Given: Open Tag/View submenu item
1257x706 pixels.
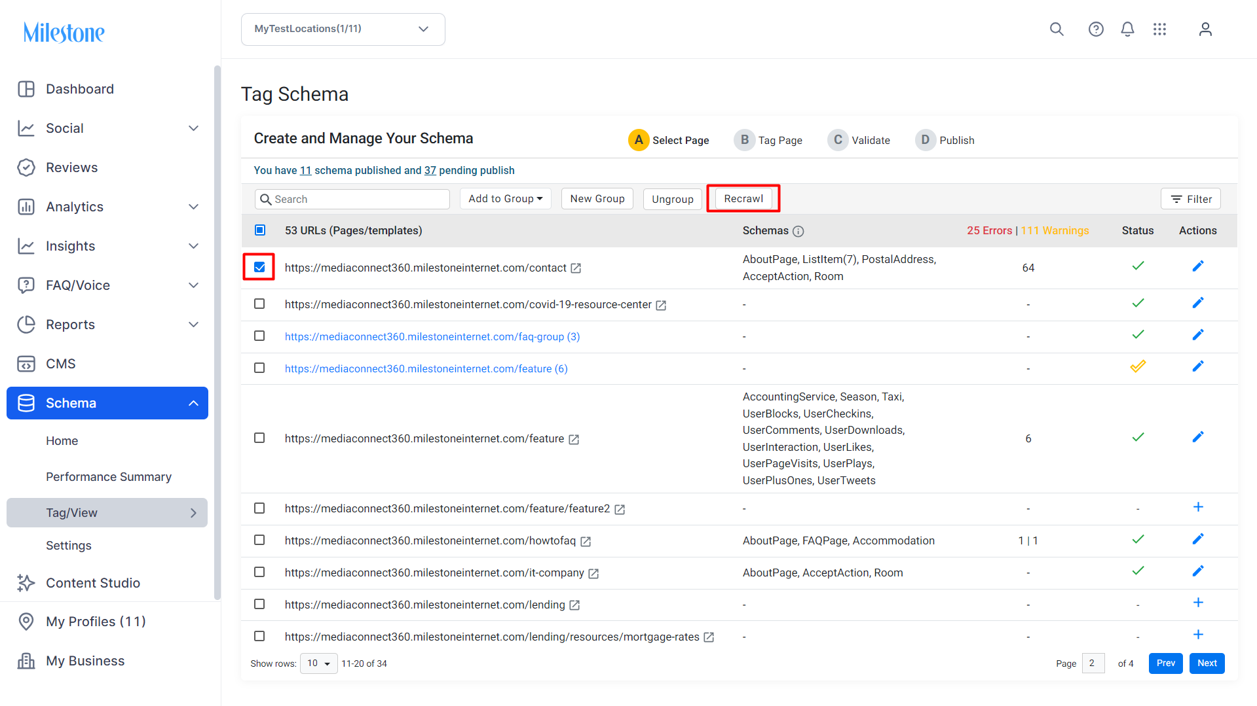Looking at the screenshot, I should click(107, 513).
